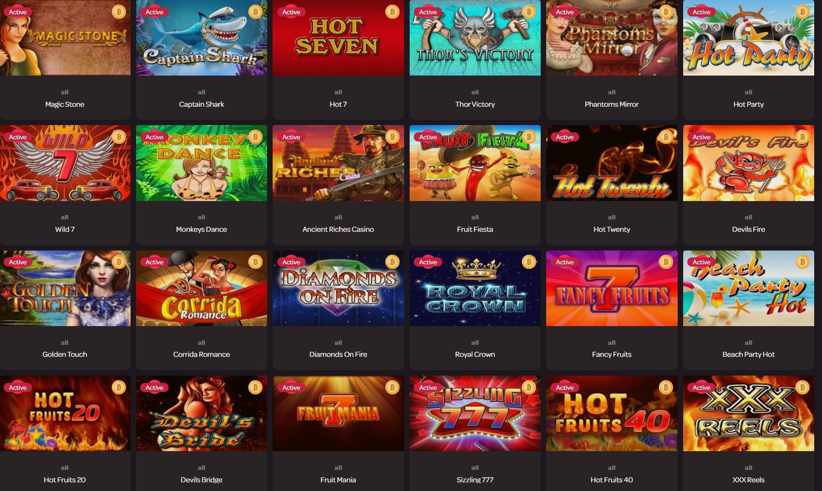Open the Thor's Victory game thumbnail

click(x=475, y=38)
